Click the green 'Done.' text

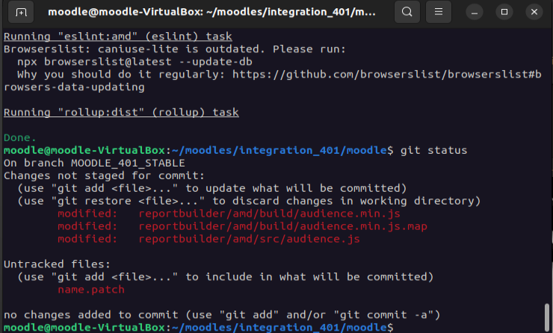click(x=19, y=137)
